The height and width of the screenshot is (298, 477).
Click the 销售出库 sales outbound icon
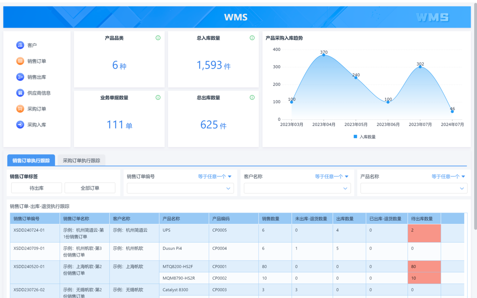pos(20,77)
